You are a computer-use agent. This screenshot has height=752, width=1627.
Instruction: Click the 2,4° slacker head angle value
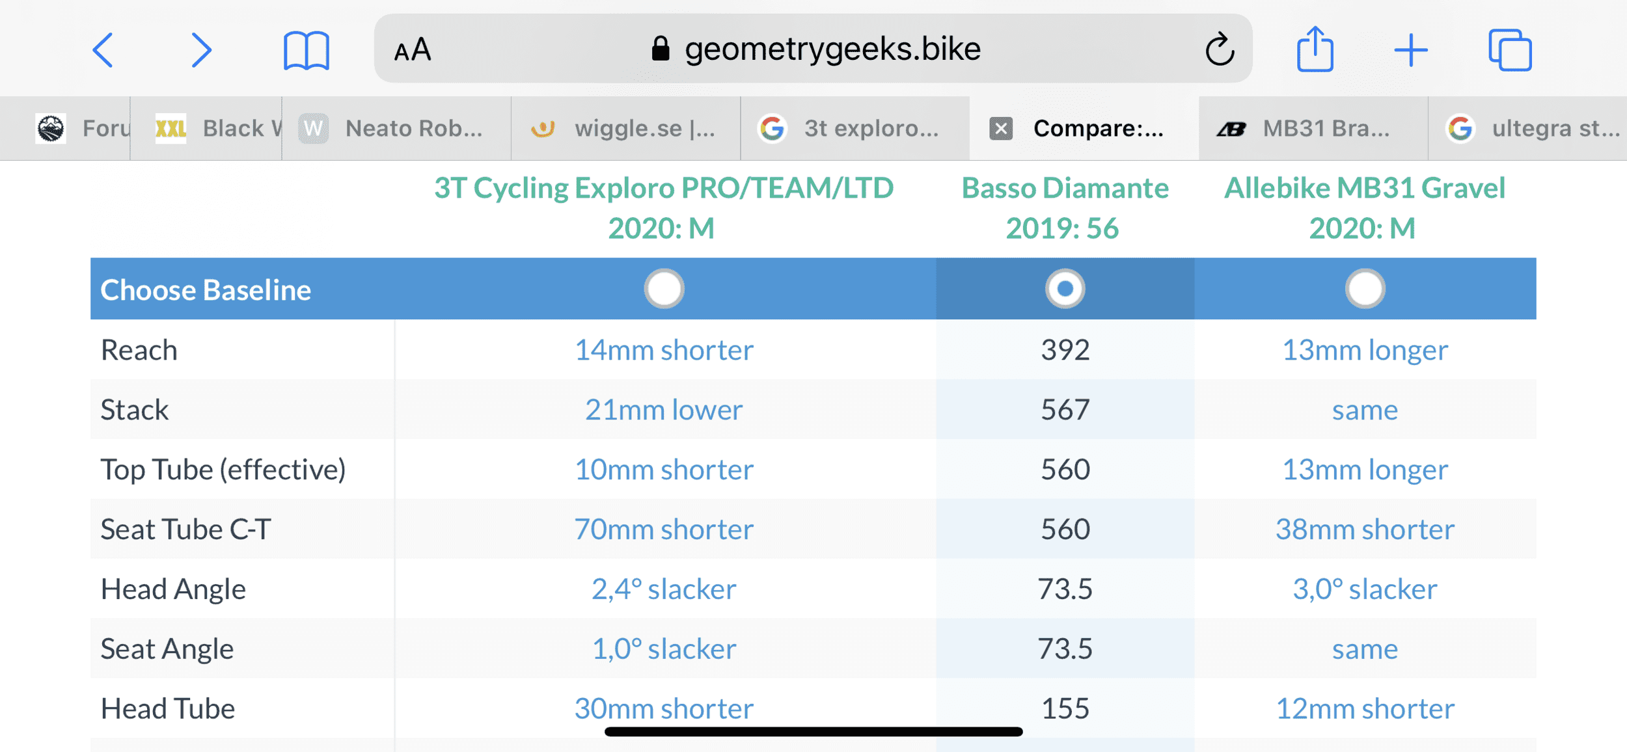(x=664, y=589)
